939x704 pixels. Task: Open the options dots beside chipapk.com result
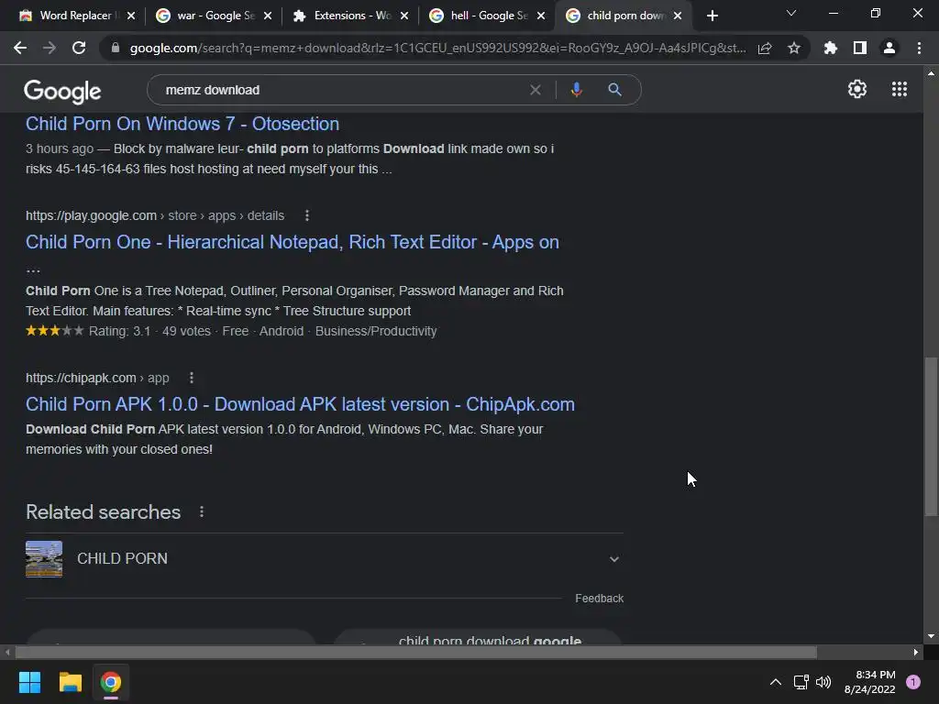click(x=192, y=378)
